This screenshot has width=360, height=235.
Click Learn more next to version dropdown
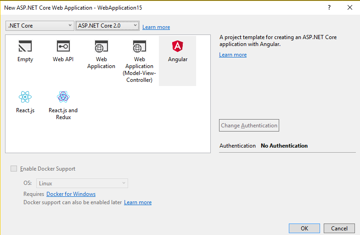[156, 27]
